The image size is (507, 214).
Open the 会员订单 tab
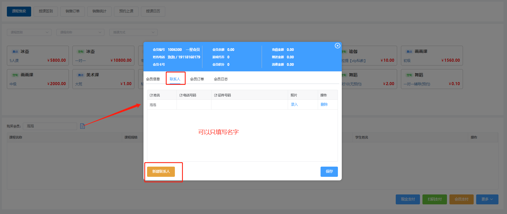[x=197, y=79]
